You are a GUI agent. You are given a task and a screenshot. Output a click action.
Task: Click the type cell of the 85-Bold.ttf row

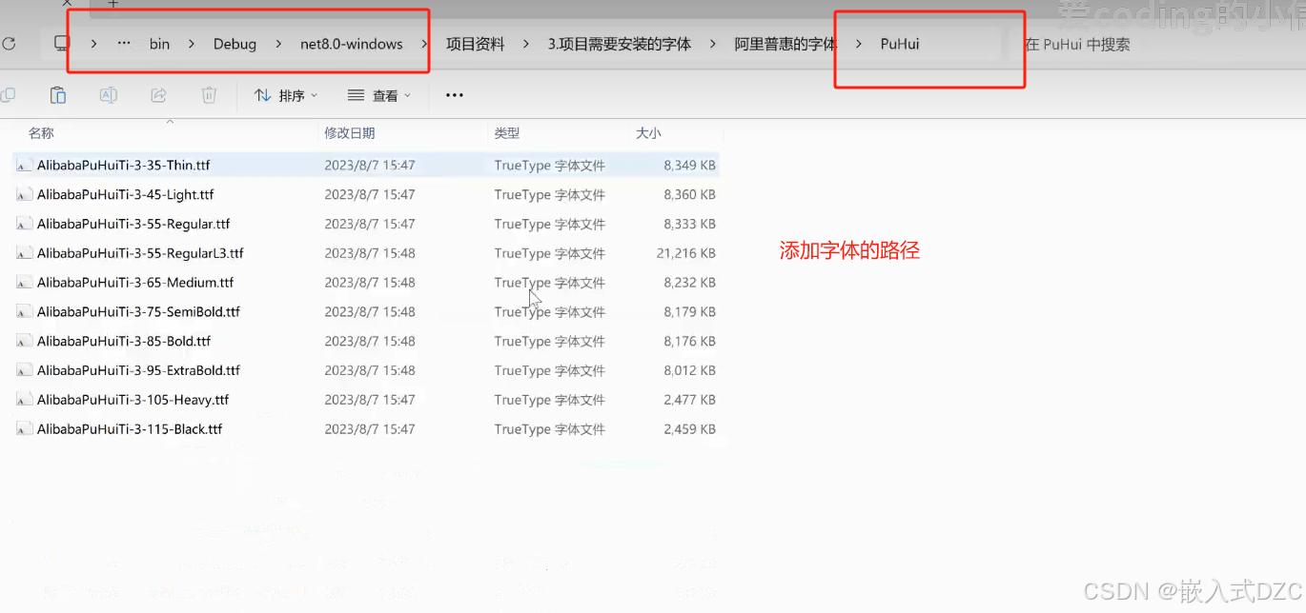550,341
